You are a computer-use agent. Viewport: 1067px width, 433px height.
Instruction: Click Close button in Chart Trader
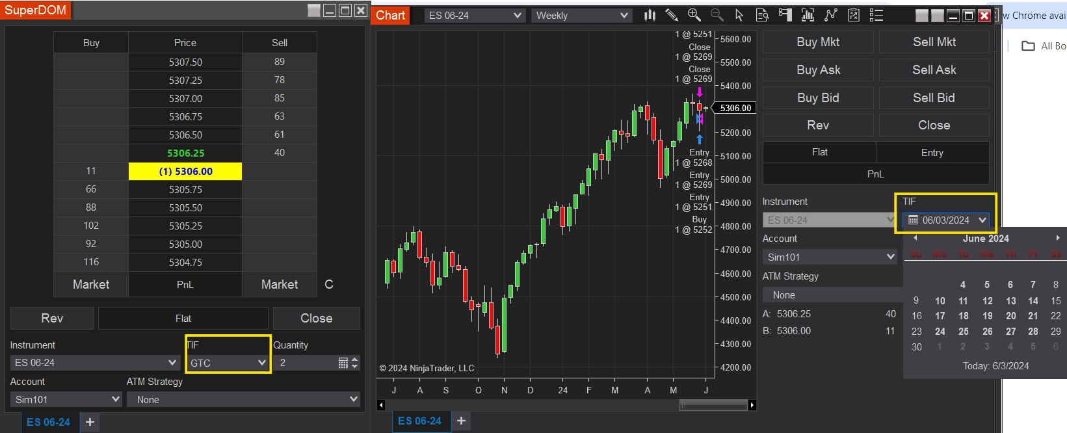tap(934, 125)
